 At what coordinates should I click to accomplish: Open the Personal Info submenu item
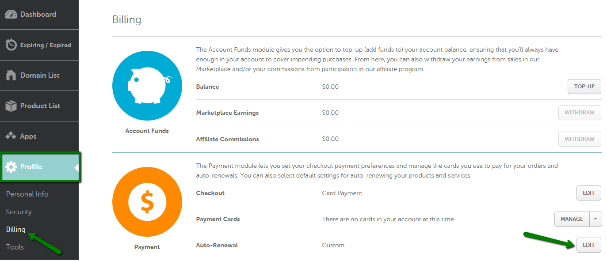tap(27, 194)
